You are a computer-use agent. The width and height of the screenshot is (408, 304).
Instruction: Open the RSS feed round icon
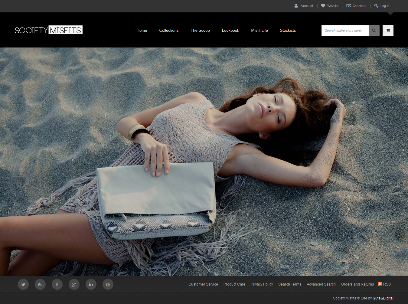[x=40, y=284]
